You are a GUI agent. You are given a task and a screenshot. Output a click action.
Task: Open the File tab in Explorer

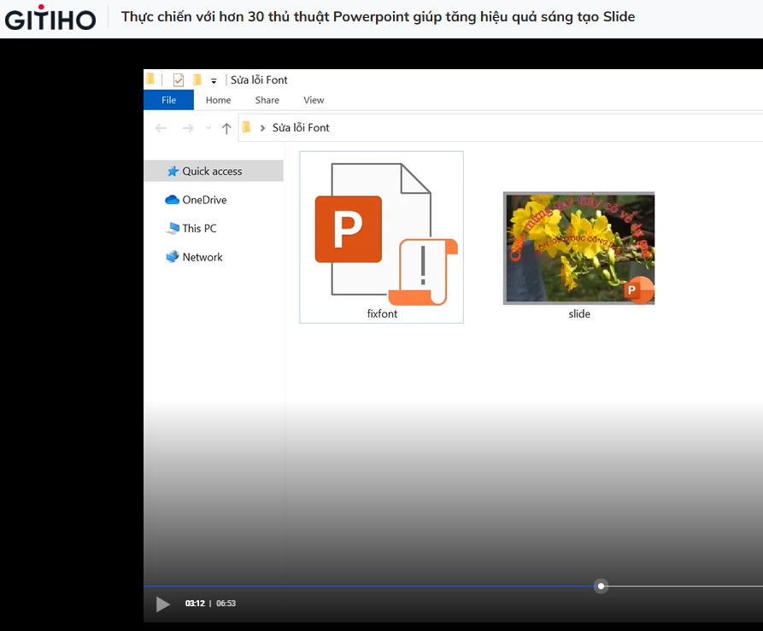(169, 100)
